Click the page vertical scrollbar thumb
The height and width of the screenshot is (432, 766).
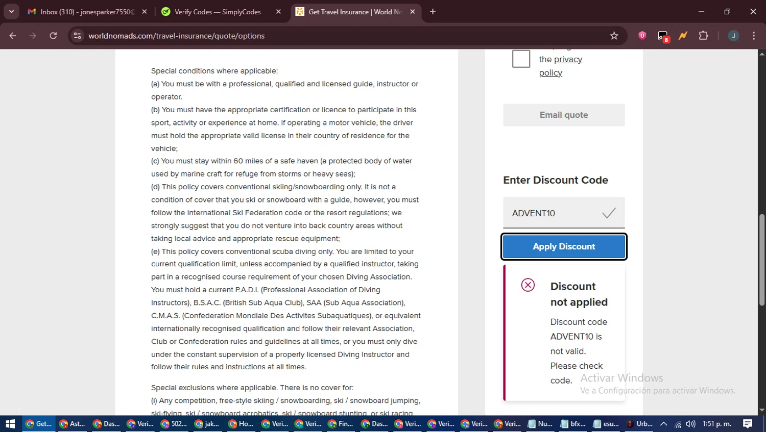pos(762,260)
